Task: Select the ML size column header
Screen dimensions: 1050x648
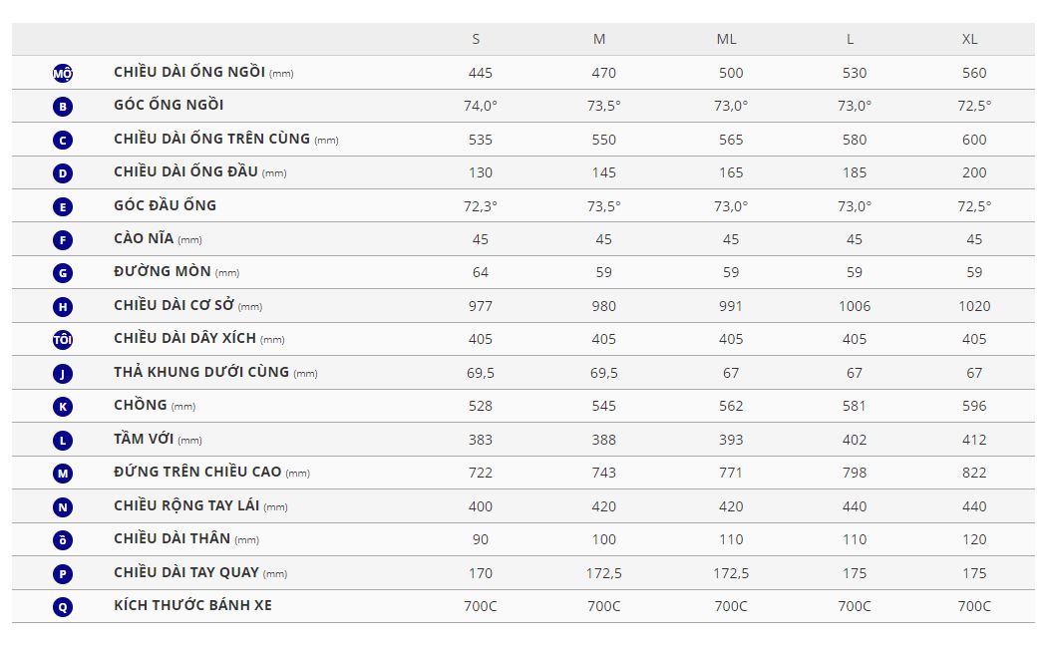Action: click(726, 39)
